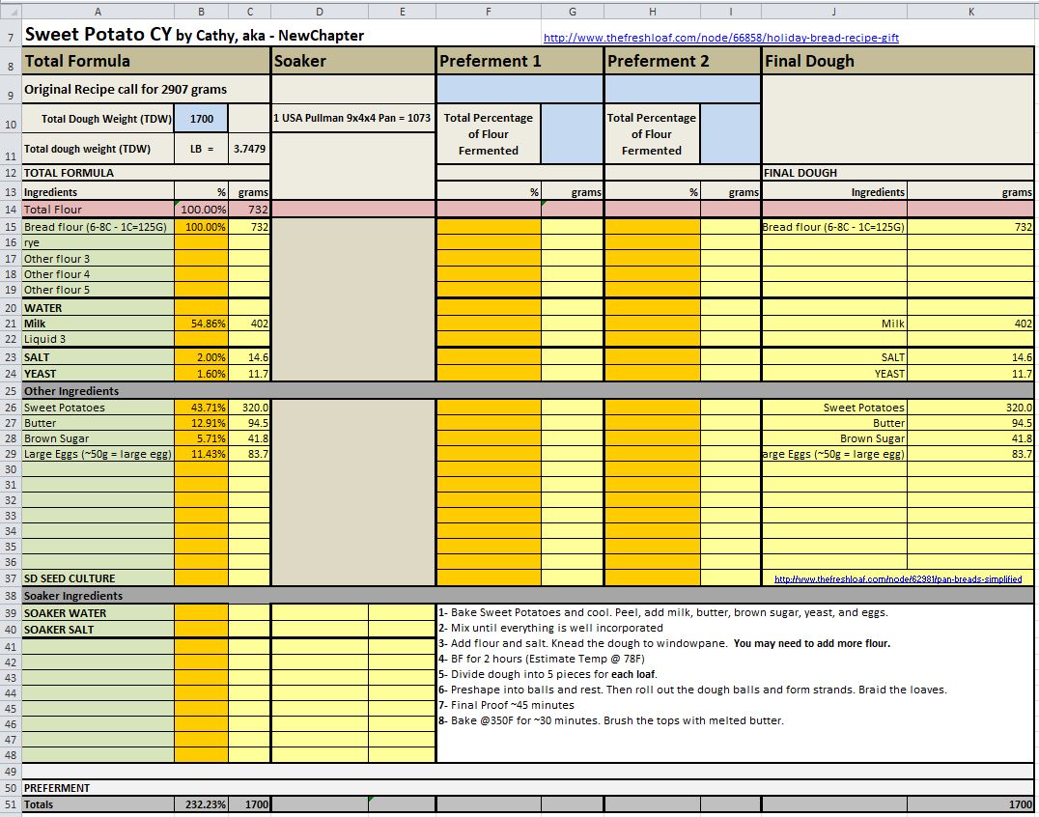
Task: Click the Soaker section heading cell
Action: [352, 62]
